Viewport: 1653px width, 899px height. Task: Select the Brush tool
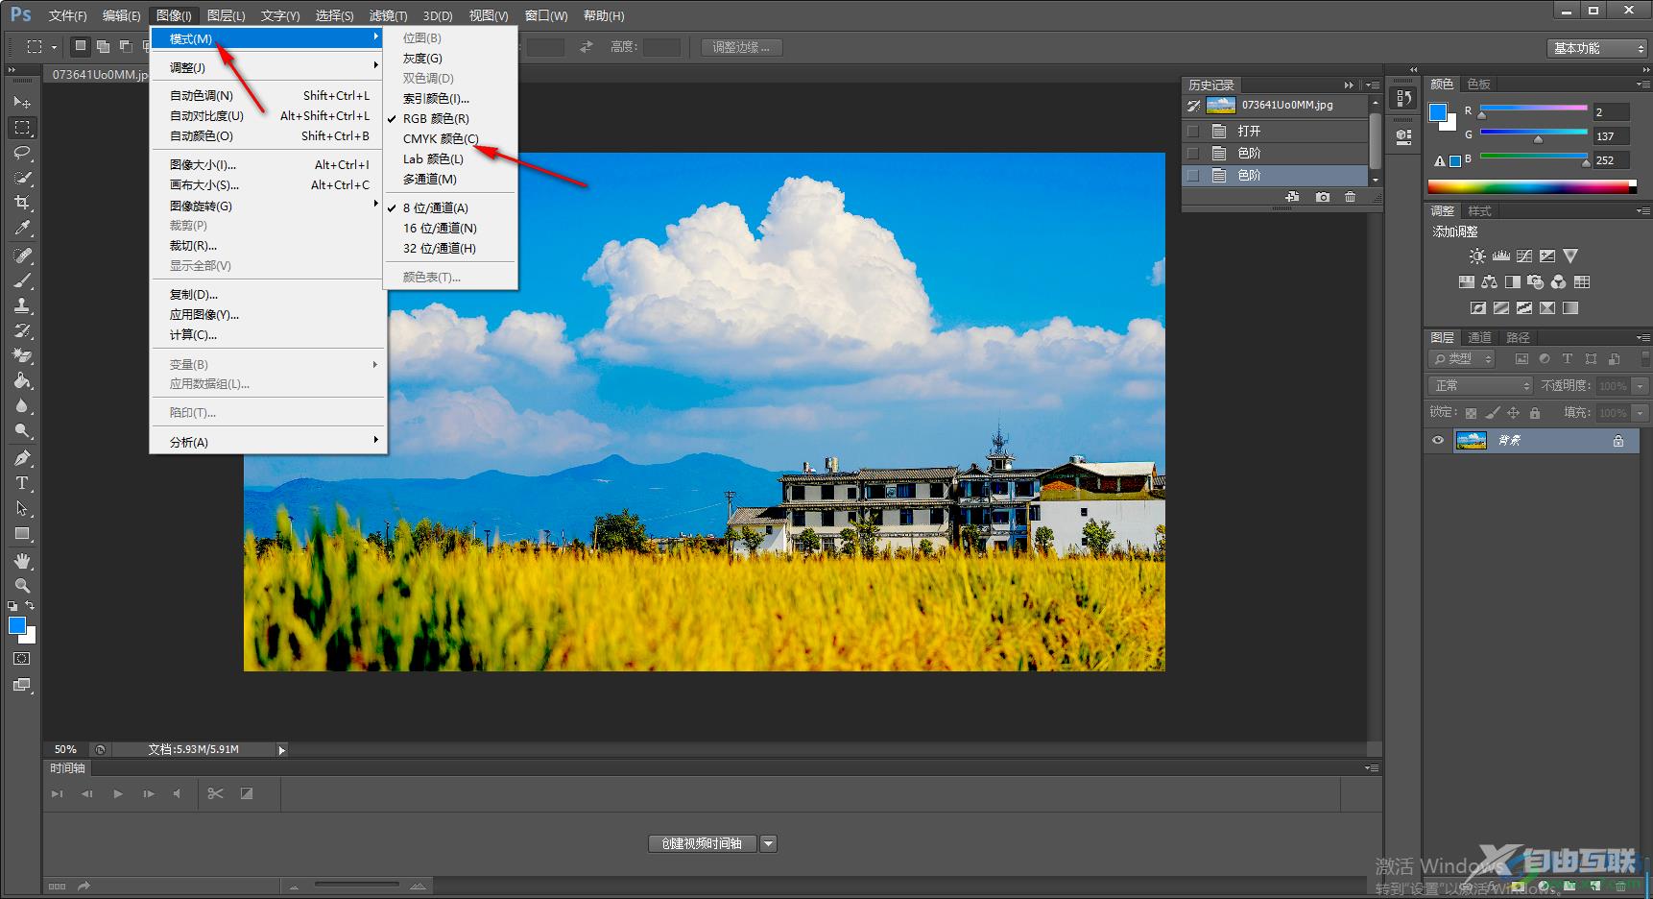pos(22,280)
